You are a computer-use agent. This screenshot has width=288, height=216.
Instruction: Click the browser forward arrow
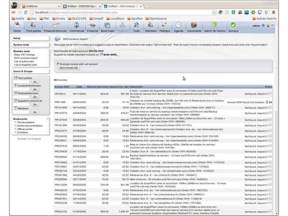click(x=20, y=12)
